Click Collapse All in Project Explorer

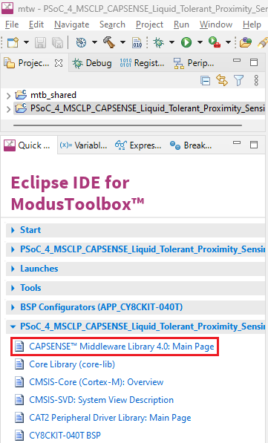(205, 81)
